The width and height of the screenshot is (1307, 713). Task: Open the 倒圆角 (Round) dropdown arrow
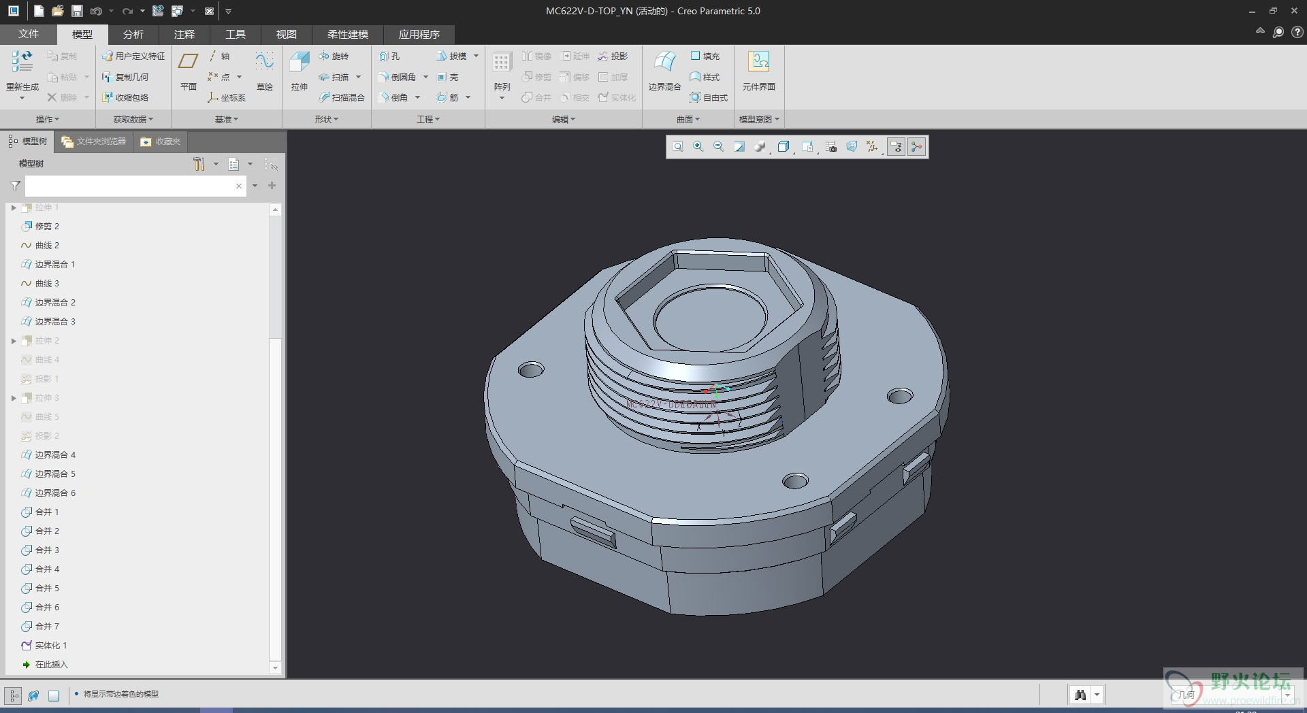click(426, 78)
